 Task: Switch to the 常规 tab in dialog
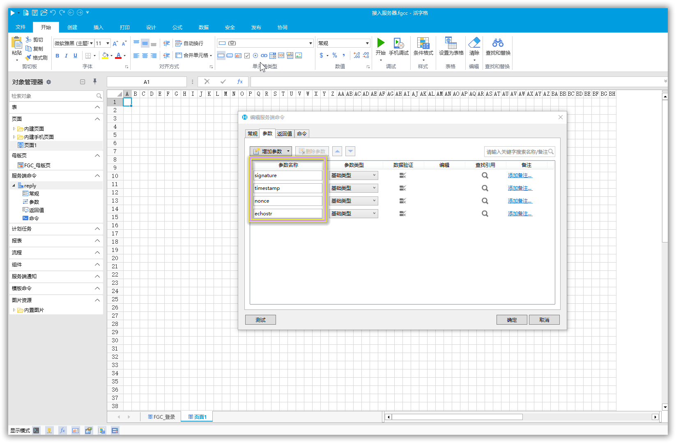click(x=253, y=134)
